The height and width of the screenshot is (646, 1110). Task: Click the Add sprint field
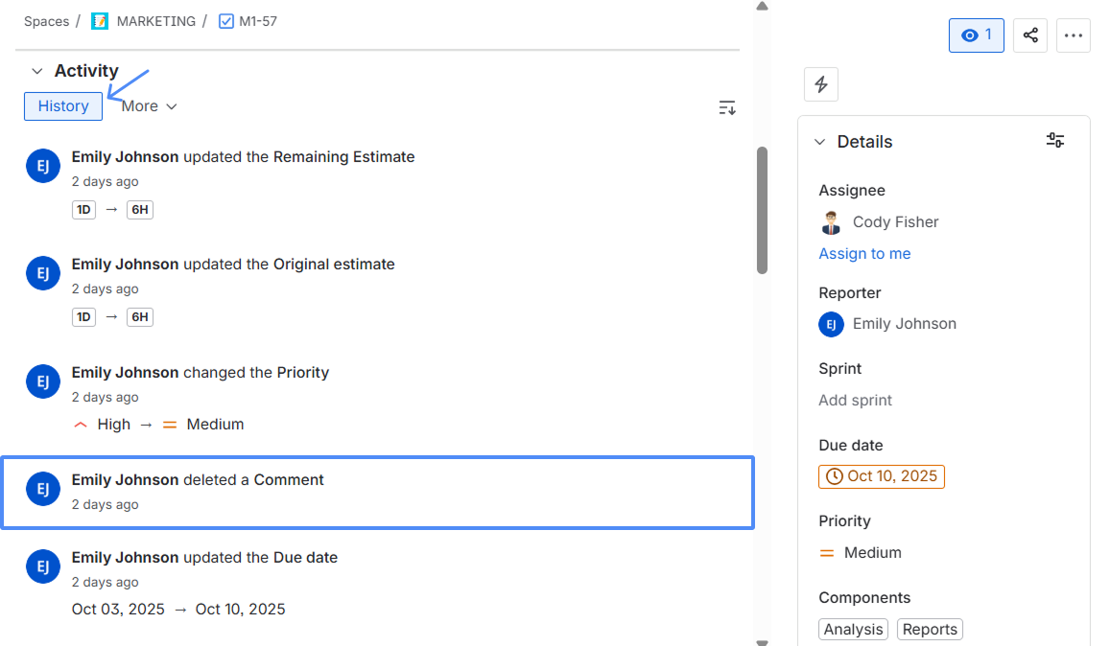click(855, 401)
